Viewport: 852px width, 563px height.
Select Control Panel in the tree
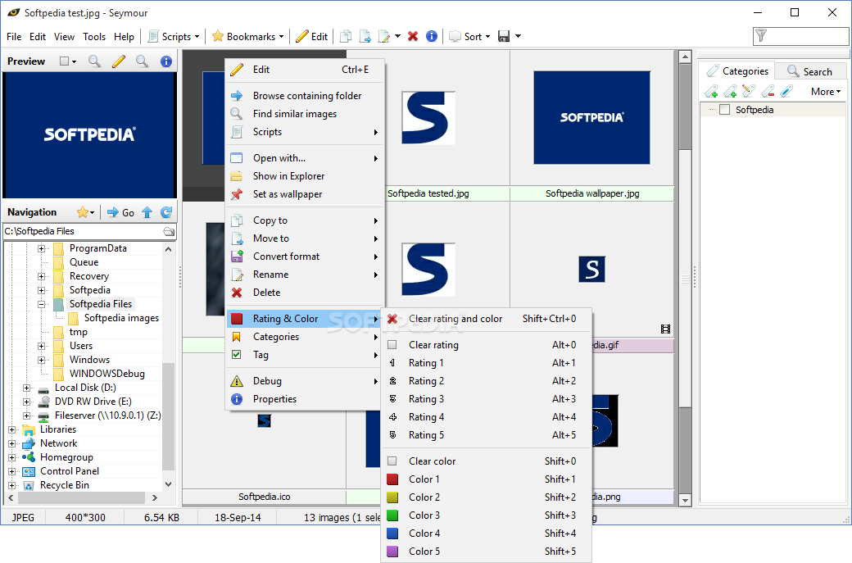pos(70,471)
